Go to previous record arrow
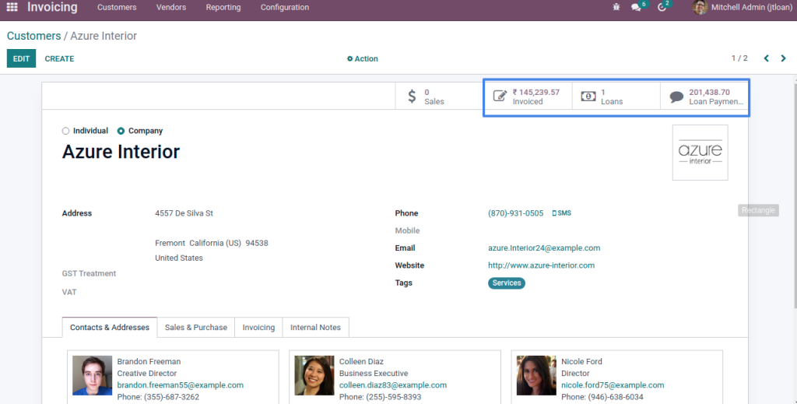The image size is (797, 404). 767,58
